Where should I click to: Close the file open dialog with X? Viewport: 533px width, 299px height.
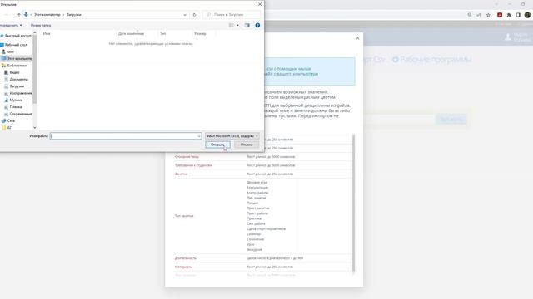pos(260,4)
